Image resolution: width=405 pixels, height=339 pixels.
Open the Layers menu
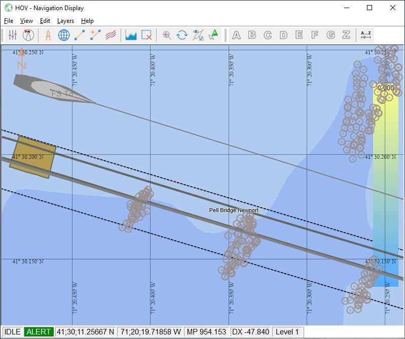tap(65, 21)
